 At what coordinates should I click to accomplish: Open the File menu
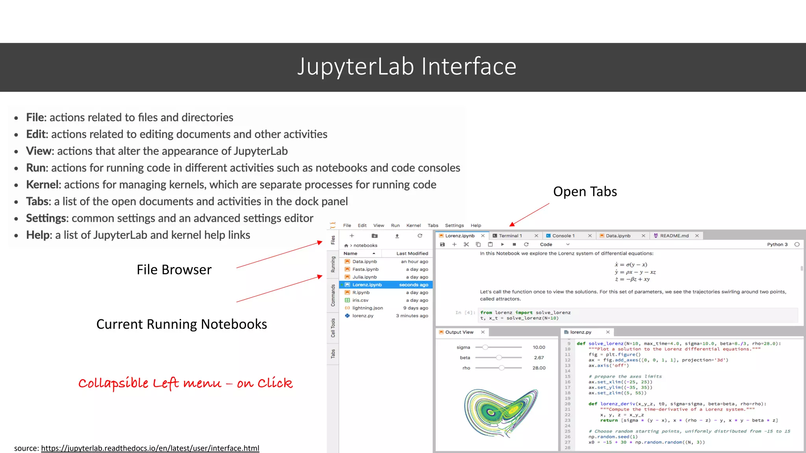[347, 225]
